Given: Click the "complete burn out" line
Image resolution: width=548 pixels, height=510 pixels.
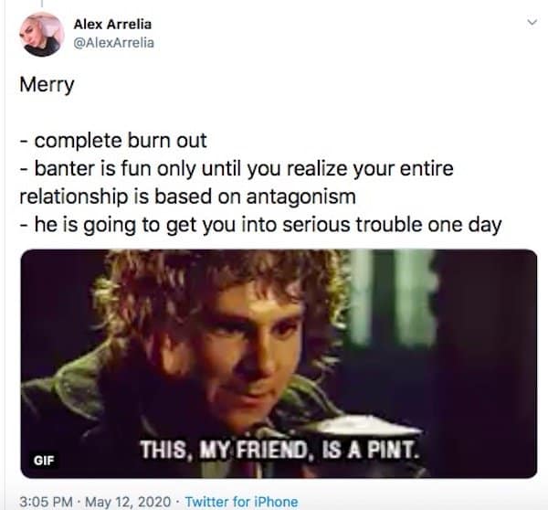Looking at the screenshot, I should pos(113,141).
